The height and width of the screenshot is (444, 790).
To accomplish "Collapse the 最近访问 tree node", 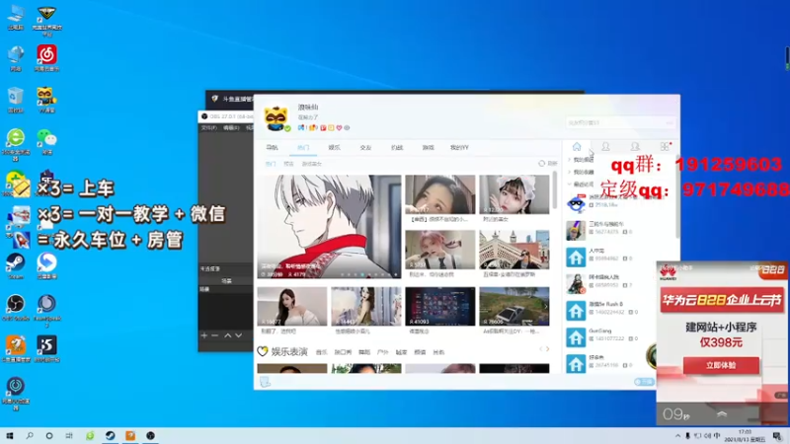I will pos(570,185).
